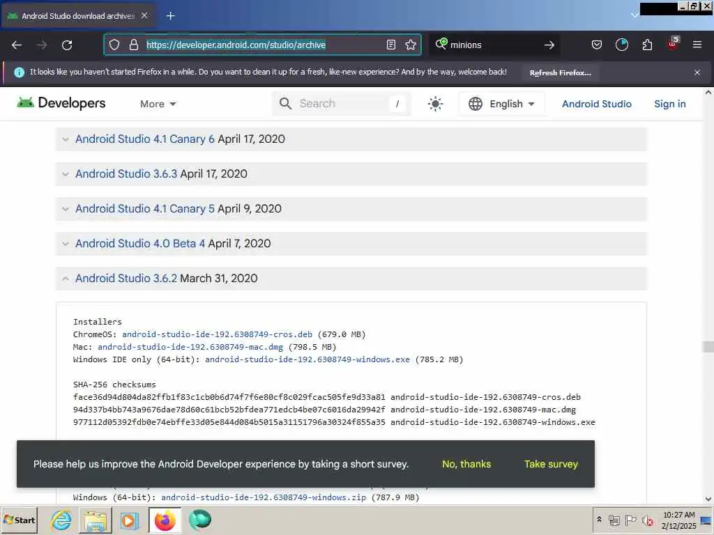Click the Firefox taskbar icon
The image size is (714, 535).
(x=165, y=520)
